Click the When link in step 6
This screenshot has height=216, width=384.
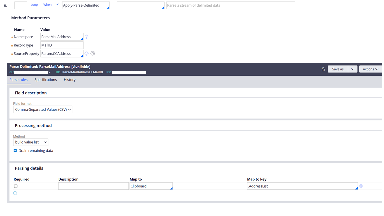[x=47, y=5]
